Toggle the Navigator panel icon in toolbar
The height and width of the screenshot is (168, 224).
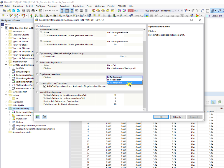tap(62, 11)
